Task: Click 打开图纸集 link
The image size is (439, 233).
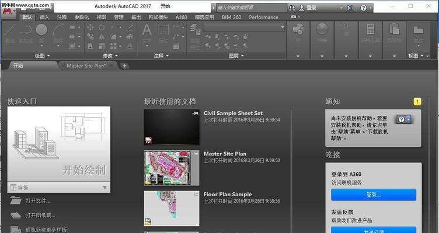Action: (40, 215)
